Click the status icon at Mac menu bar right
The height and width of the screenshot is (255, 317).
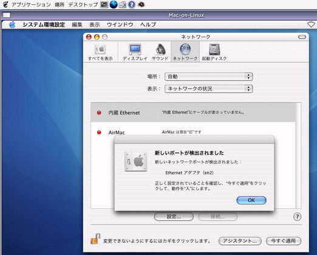(311, 25)
